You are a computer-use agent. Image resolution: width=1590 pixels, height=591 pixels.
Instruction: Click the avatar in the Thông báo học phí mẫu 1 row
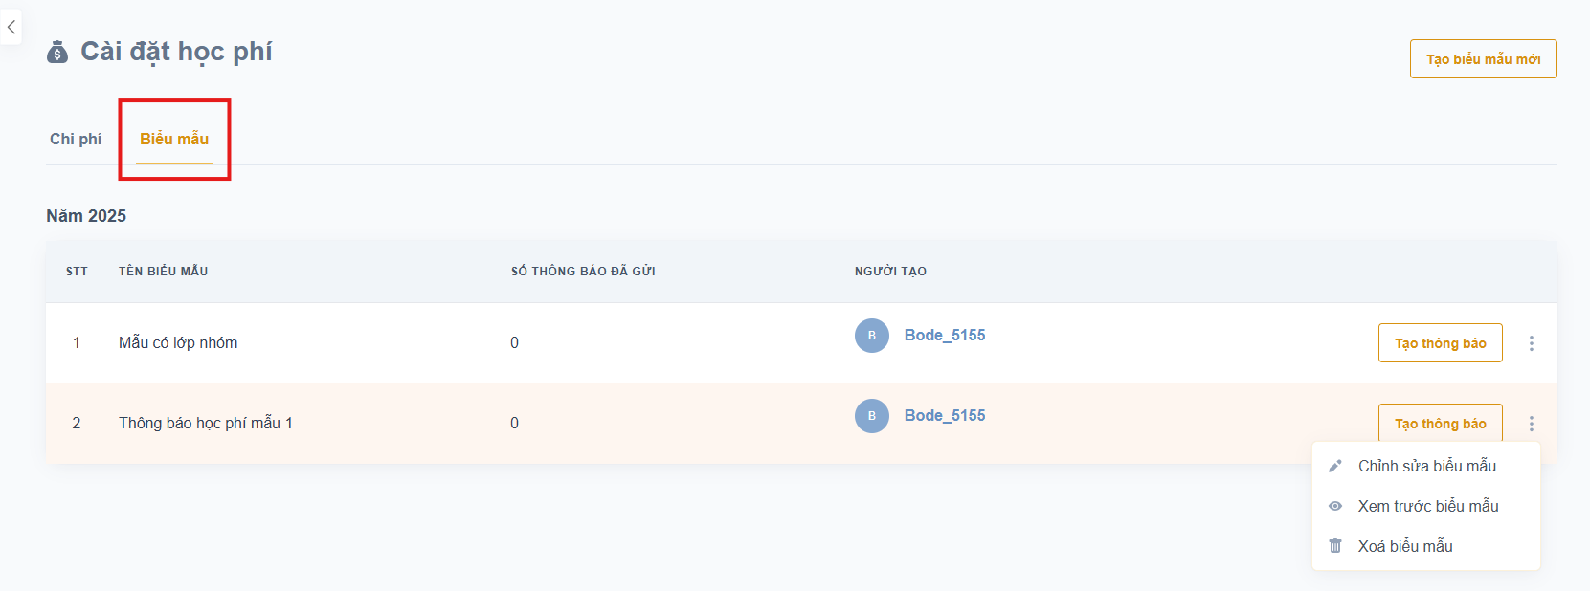tap(871, 416)
